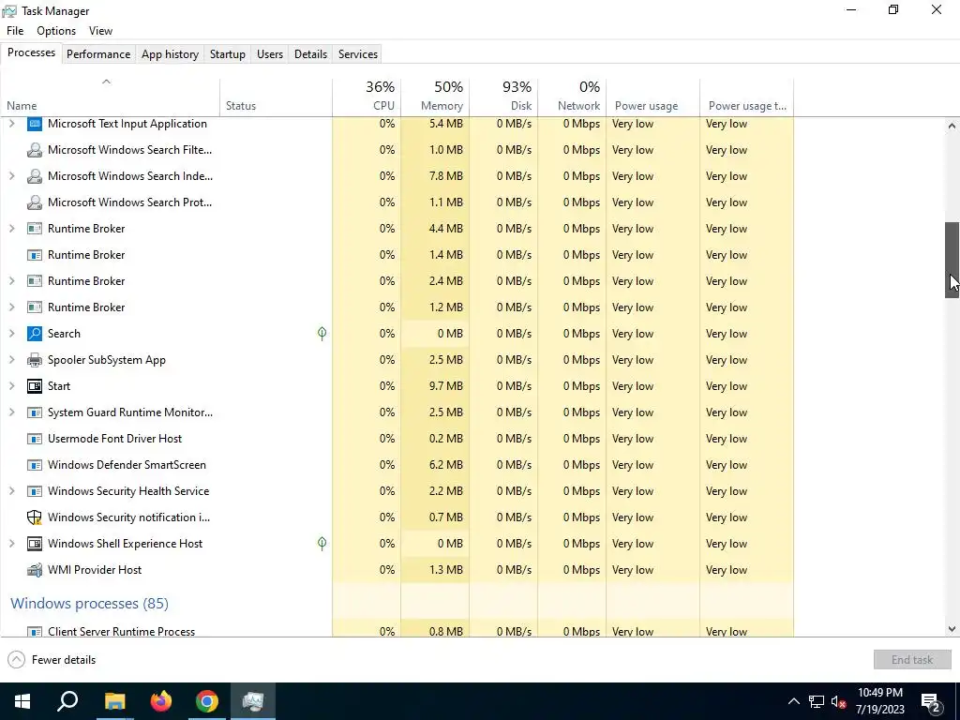Image resolution: width=960 pixels, height=720 pixels.
Task: Click Fewer details button
Action: coord(52,660)
